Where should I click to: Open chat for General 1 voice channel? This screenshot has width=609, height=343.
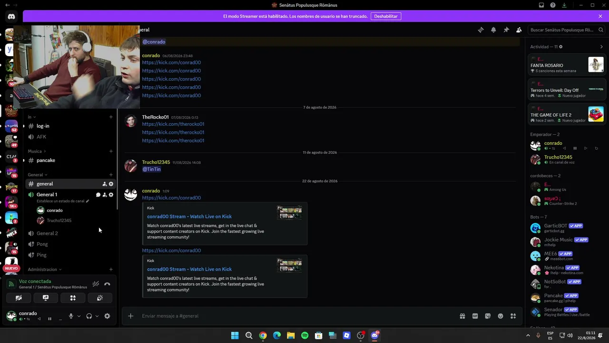point(98,194)
